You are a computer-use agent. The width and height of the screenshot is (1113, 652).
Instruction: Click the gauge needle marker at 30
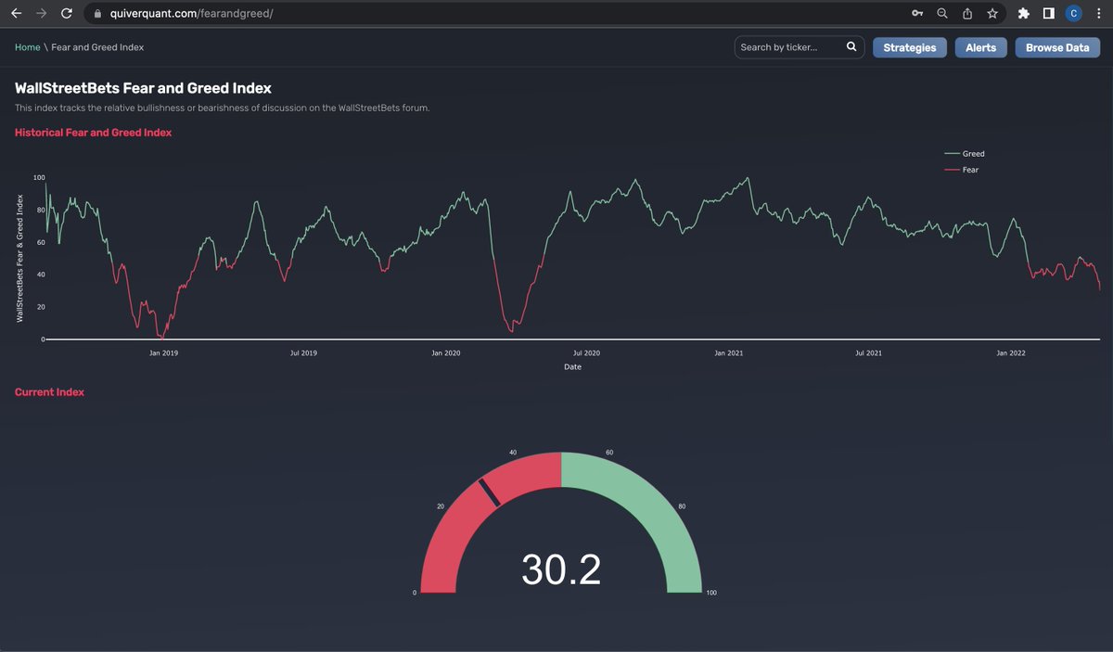click(490, 492)
